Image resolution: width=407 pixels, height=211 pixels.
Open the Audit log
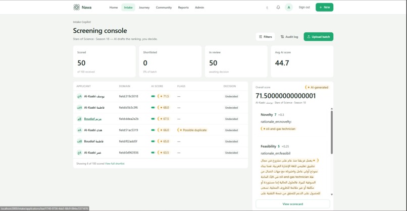pos(289,37)
